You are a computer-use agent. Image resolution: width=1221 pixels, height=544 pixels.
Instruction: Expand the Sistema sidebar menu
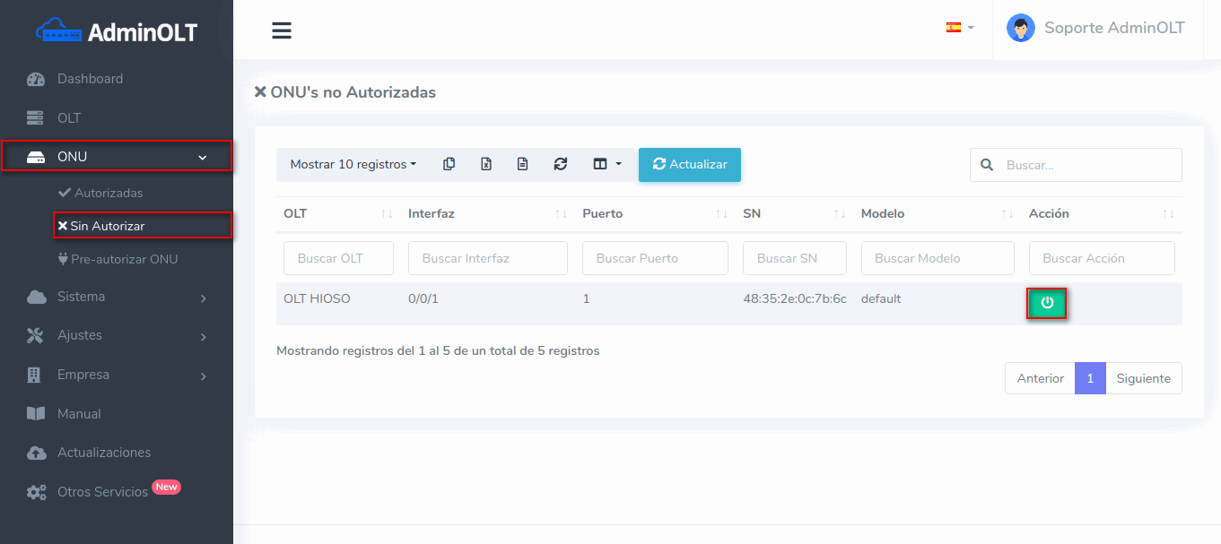[x=117, y=297]
